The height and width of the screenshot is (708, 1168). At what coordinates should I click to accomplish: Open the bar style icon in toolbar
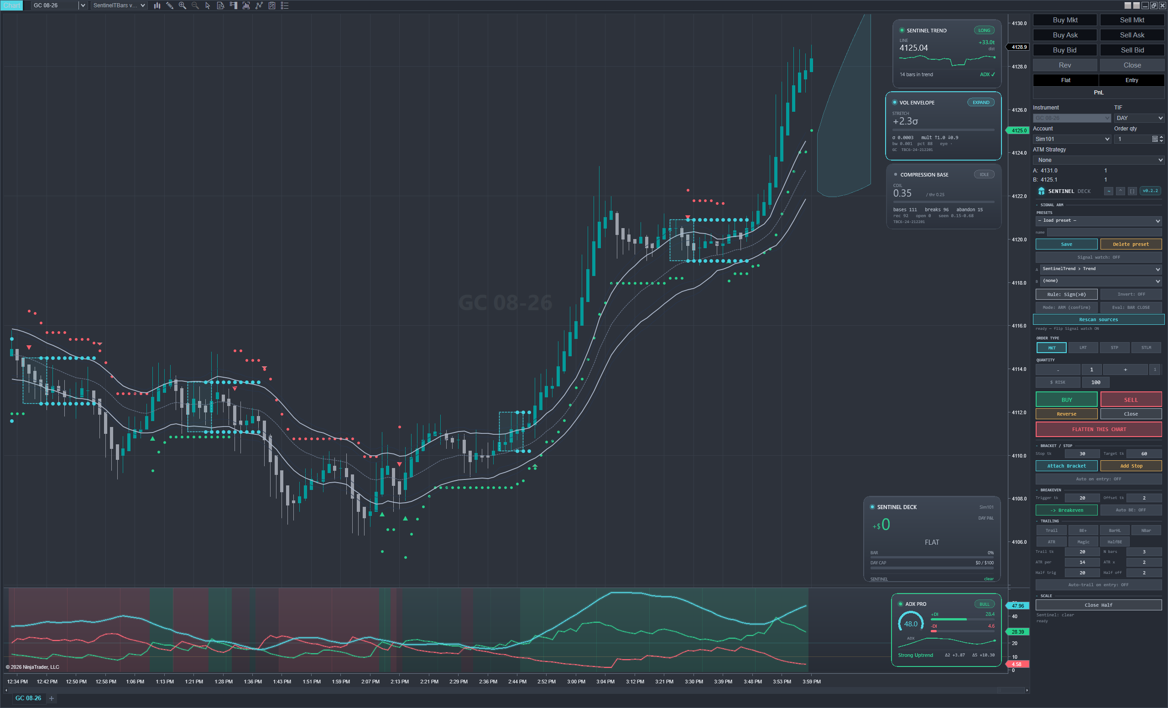pos(157,5)
